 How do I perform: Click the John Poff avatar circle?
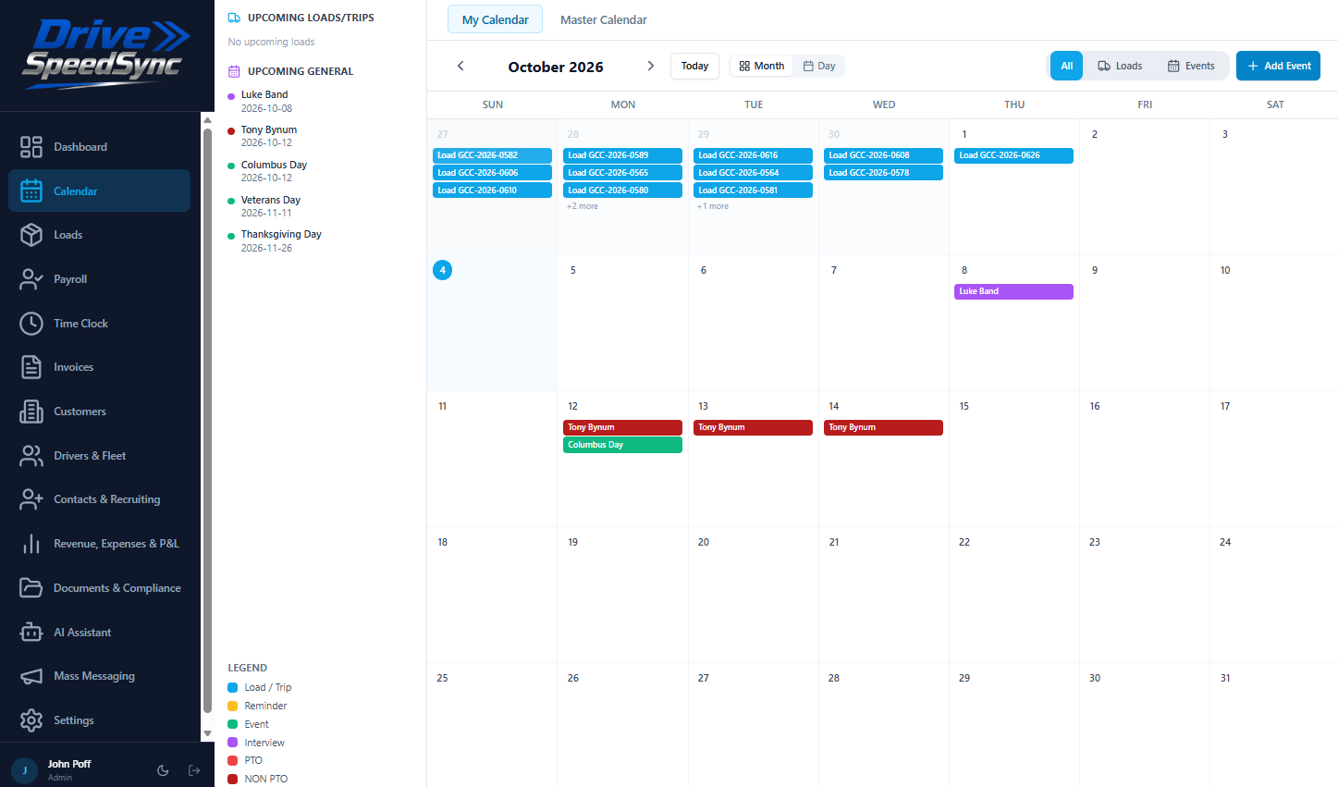point(24,770)
